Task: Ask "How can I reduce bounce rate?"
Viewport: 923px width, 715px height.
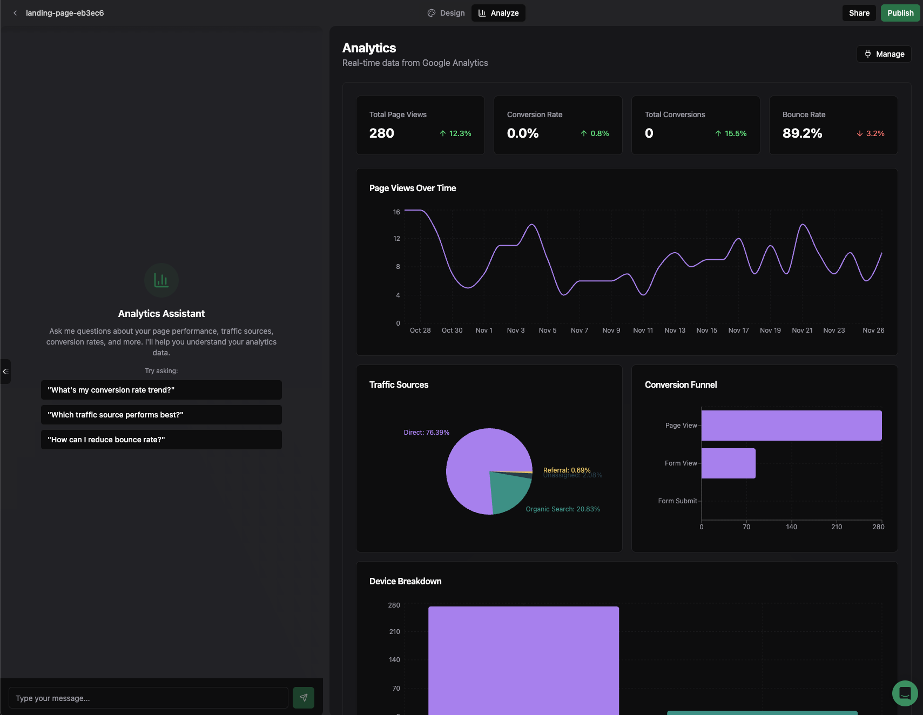Action: pos(161,439)
